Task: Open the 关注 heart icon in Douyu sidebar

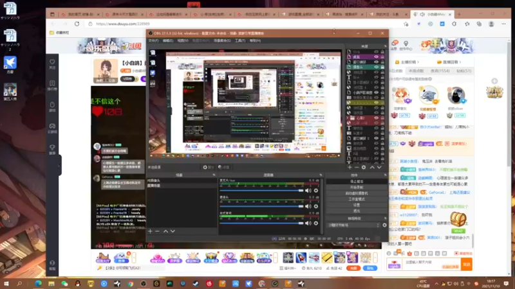Action: coord(52,64)
